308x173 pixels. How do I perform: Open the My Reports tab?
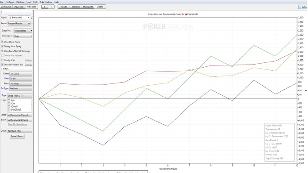tap(88, 7)
